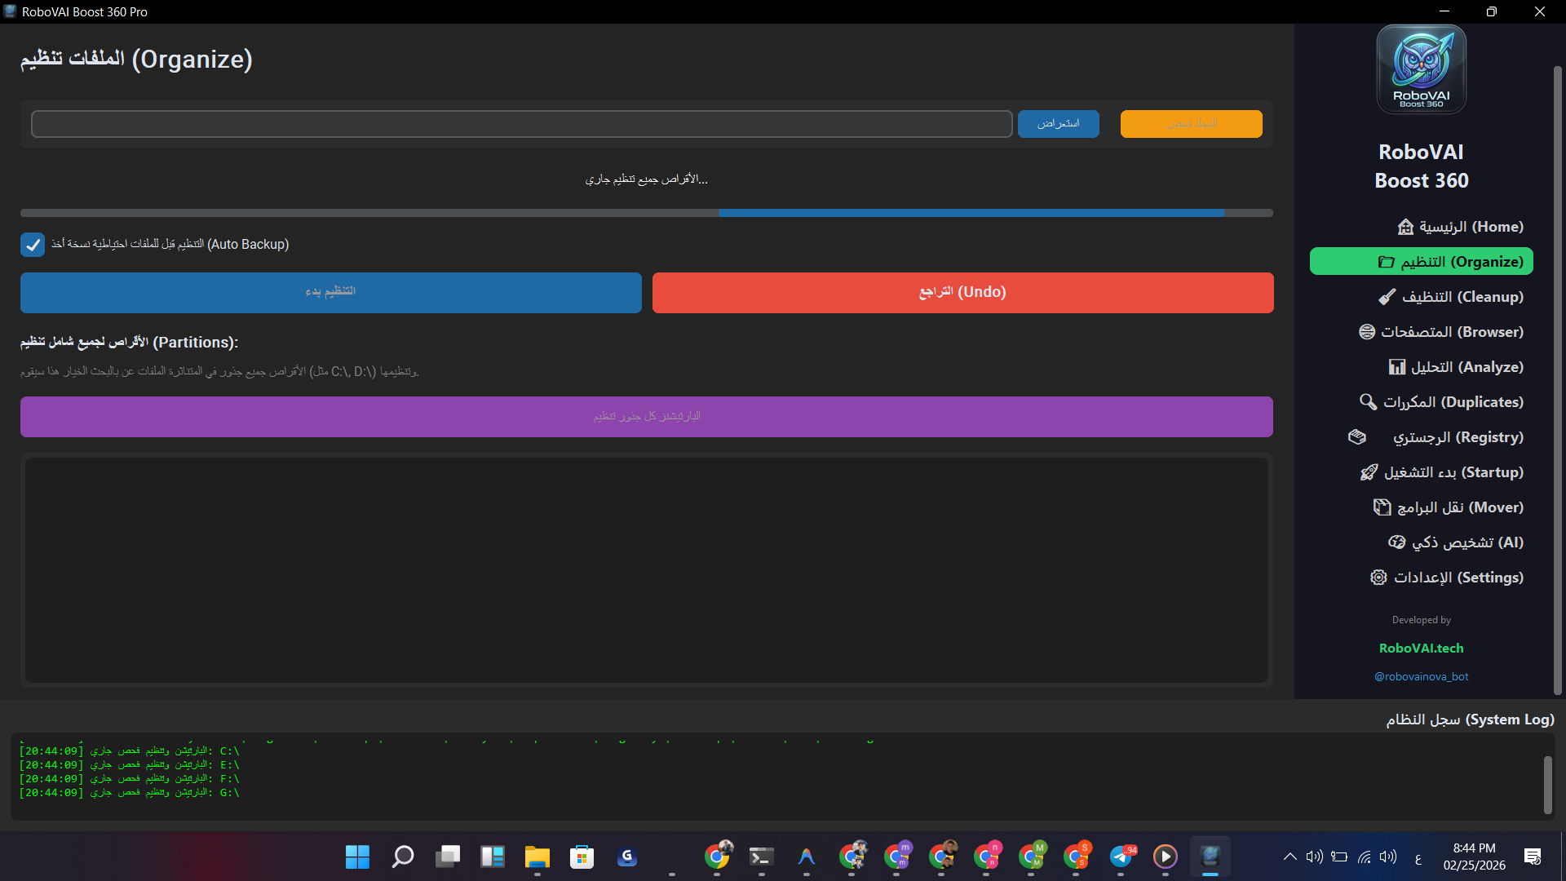Screen dimensions: 1566x881
Task: Open the Home page via house icon
Action: pyautogui.click(x=1405, y=227)
